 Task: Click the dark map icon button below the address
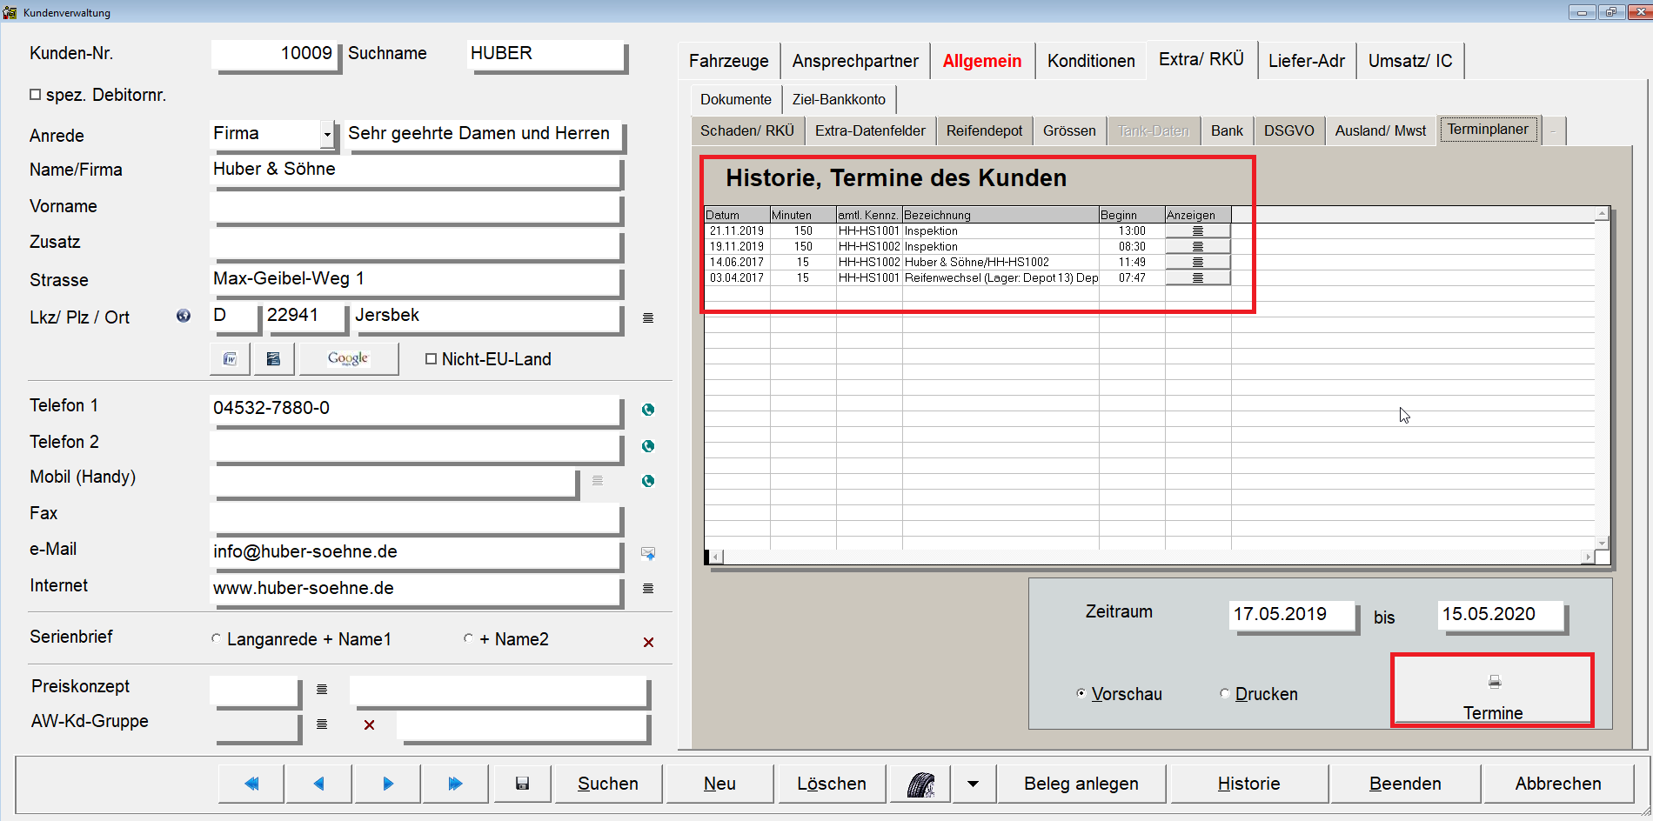(274, 358)
